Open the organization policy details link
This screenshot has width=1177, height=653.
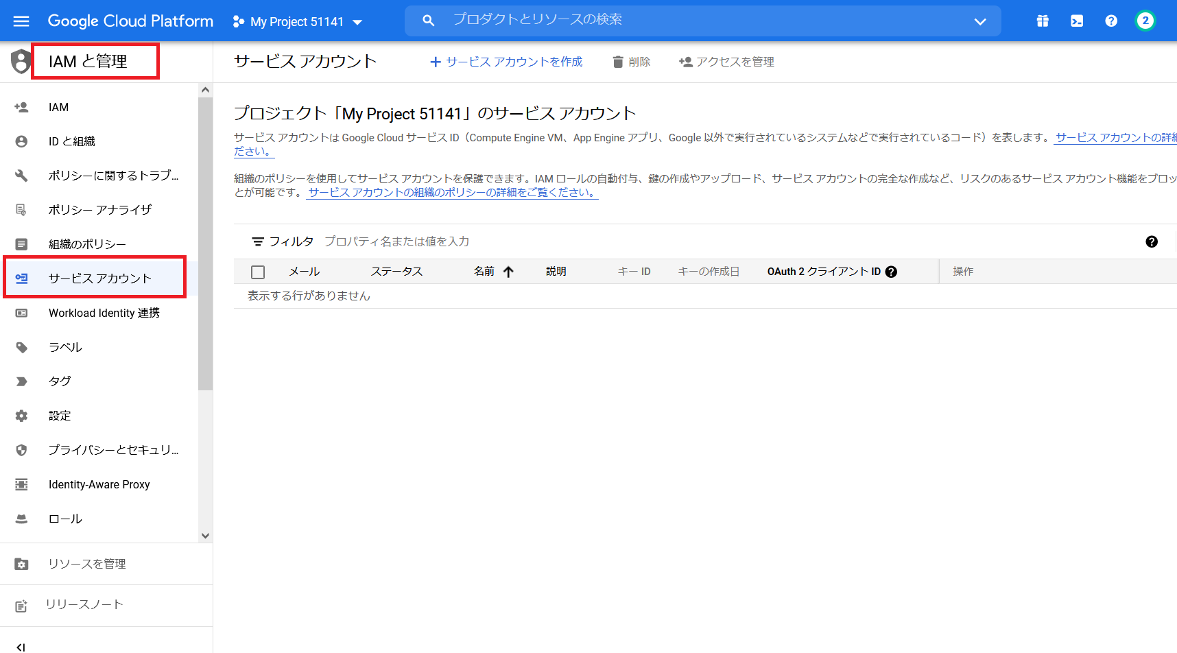(x=453, y=193)
